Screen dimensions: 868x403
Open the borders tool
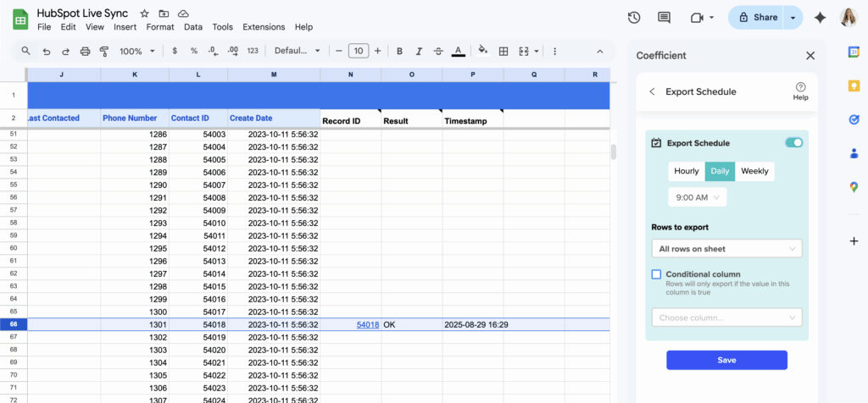tap(504, 52)
